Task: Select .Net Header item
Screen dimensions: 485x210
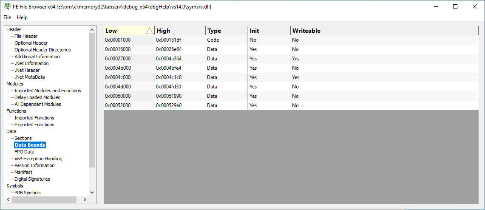Action: (27, 70)
